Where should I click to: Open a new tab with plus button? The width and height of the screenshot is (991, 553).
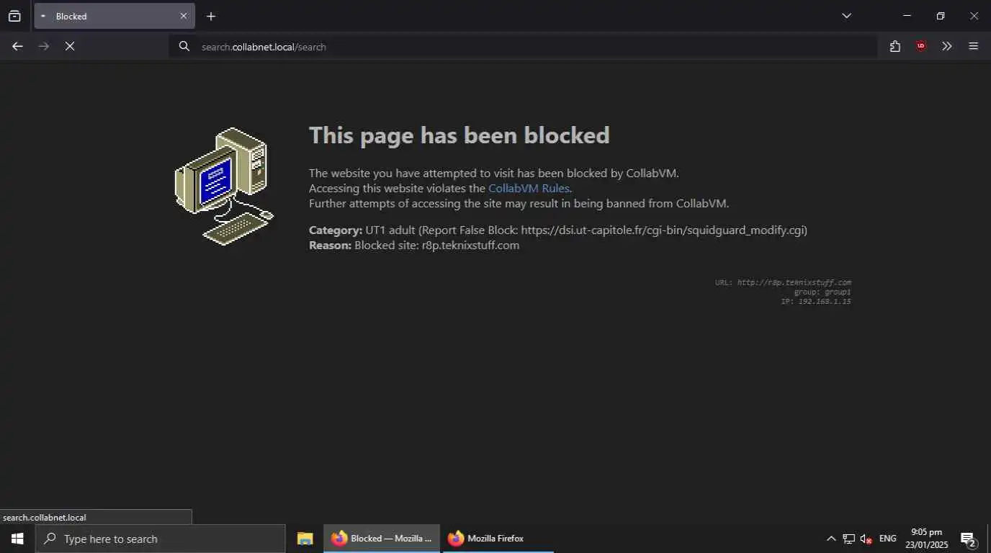point(210,16)
